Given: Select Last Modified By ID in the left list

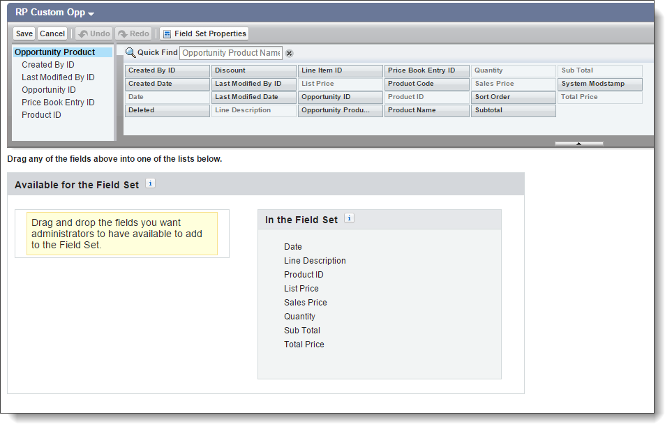Looking at the screenshot, I should coord(59,77).
